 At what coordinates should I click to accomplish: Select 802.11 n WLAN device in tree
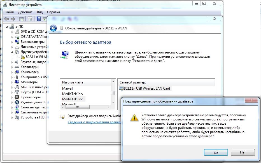click(37, 57)
